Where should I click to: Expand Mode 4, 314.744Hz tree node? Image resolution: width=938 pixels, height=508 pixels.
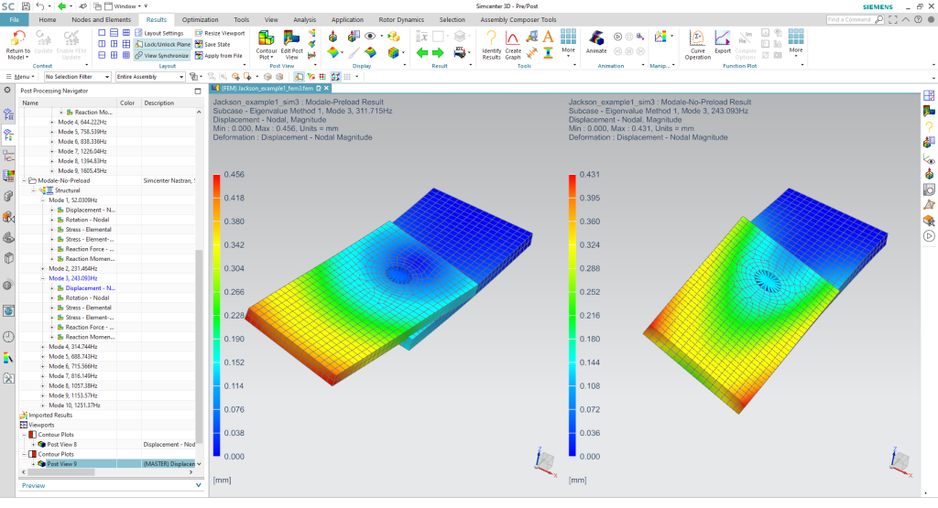pos(43,347)
